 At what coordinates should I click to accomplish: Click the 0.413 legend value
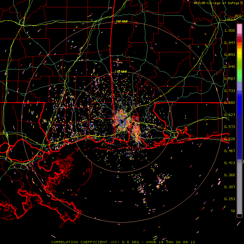click(230, 163)
